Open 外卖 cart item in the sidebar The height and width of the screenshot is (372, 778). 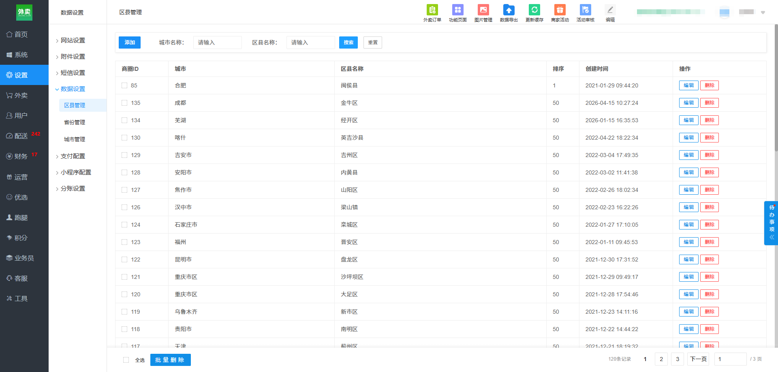click(x=24, y=95)
